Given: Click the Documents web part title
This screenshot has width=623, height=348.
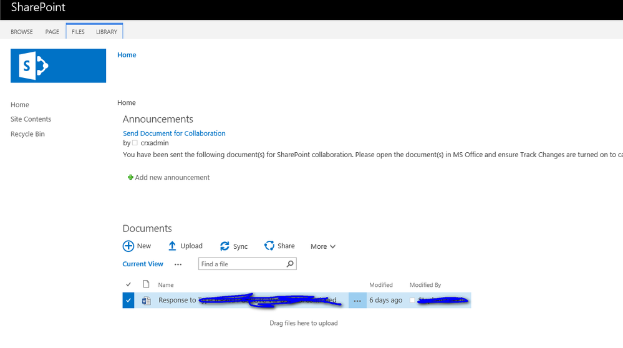Looking at the screenshot, I should point(147,228).
